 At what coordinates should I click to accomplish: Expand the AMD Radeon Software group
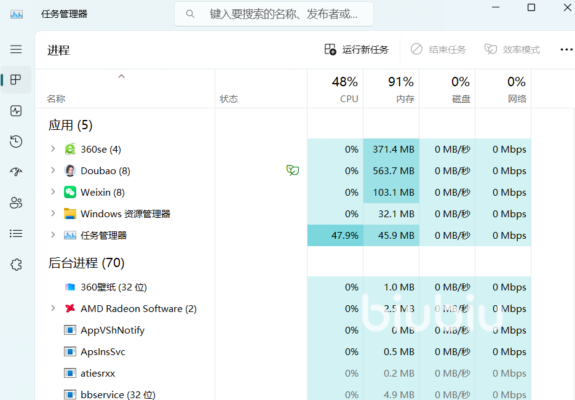tap(53, 308)
